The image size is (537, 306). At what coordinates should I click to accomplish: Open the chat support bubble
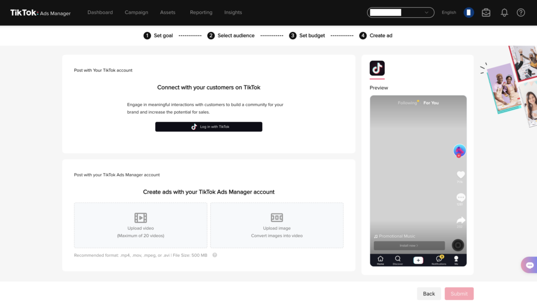(530, 265)
